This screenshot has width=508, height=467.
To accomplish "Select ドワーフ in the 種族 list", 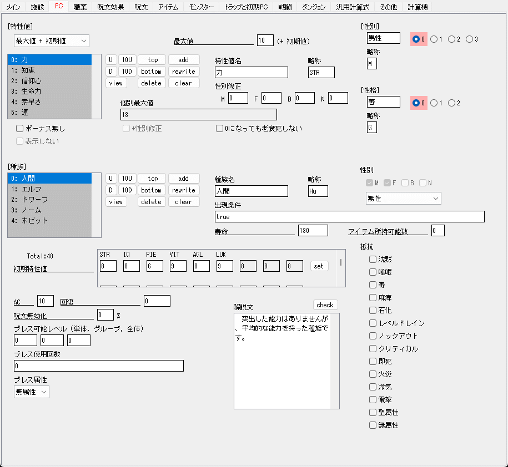I will tap(49, 200).
